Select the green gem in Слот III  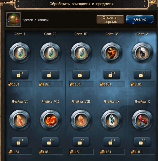(x=81, y=53)
